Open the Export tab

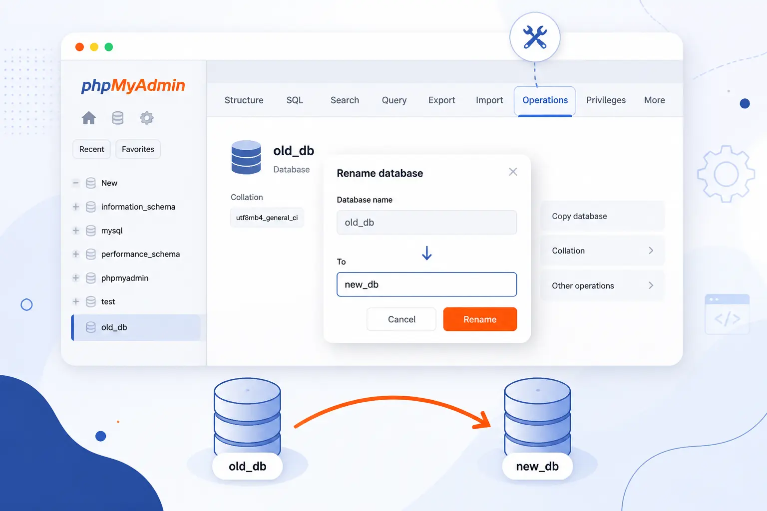point(441,100)
